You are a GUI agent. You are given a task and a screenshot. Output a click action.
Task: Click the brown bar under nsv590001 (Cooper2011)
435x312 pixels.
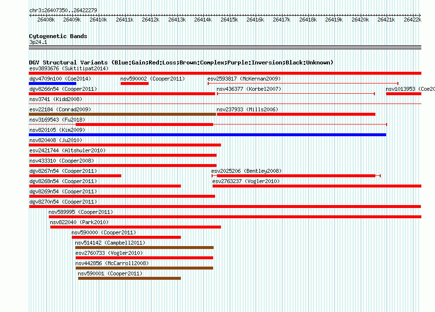(x=130, y=278)
